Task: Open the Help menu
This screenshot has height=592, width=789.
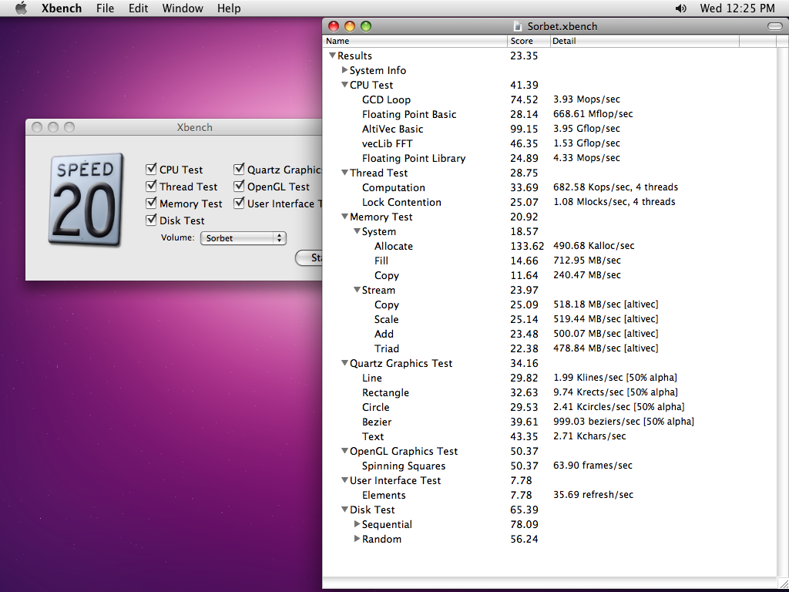Action: [228, 8]
